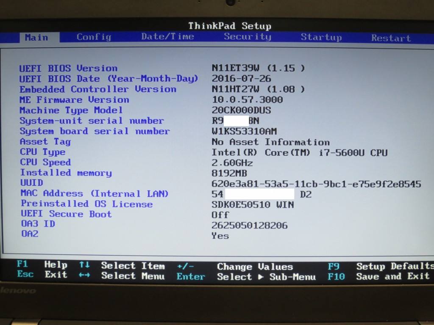Click the Asset Tag label
Screen dimensions: 434x325
coord(45,142)
